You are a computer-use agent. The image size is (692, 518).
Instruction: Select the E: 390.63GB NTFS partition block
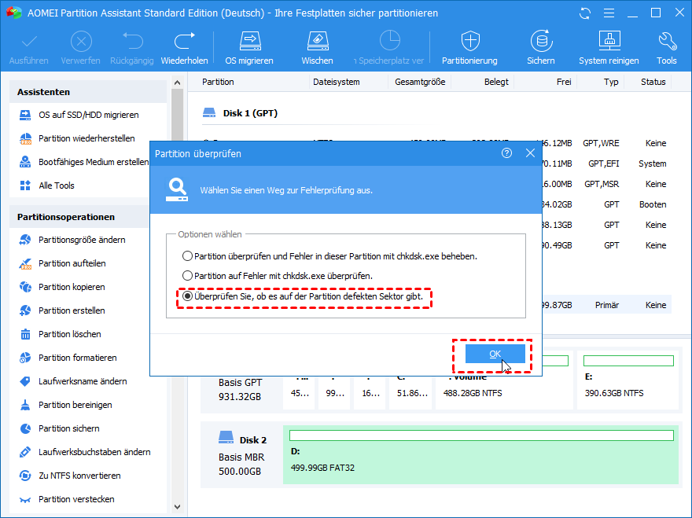tap(628, 380)
